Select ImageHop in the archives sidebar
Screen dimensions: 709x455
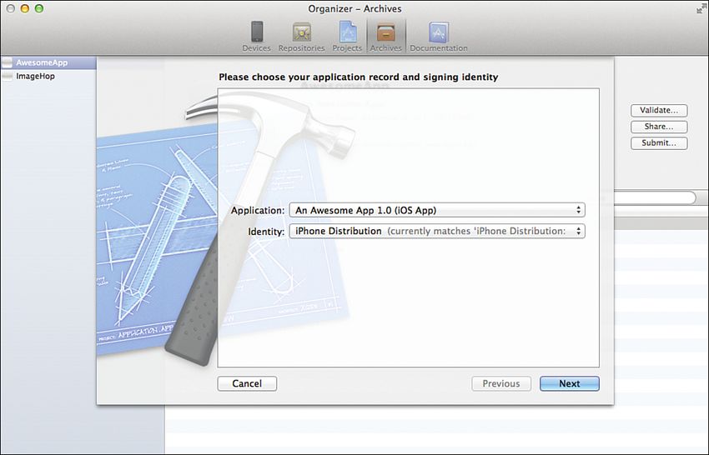[x=48, y=76]
